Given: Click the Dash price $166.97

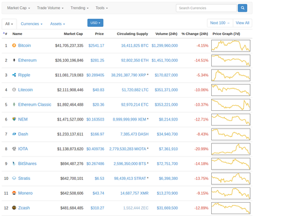Looking at the screenshot, I should (x=97, y=134).
